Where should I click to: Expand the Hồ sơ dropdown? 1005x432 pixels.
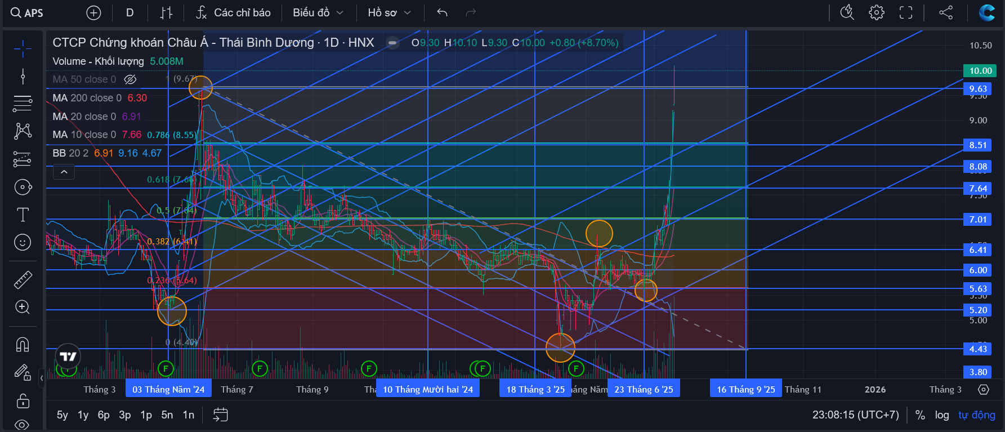coord(389,13)
